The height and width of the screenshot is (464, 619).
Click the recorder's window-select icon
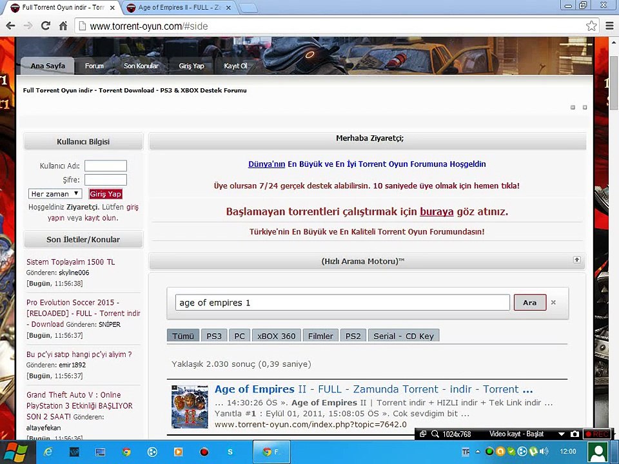(423, 434)
